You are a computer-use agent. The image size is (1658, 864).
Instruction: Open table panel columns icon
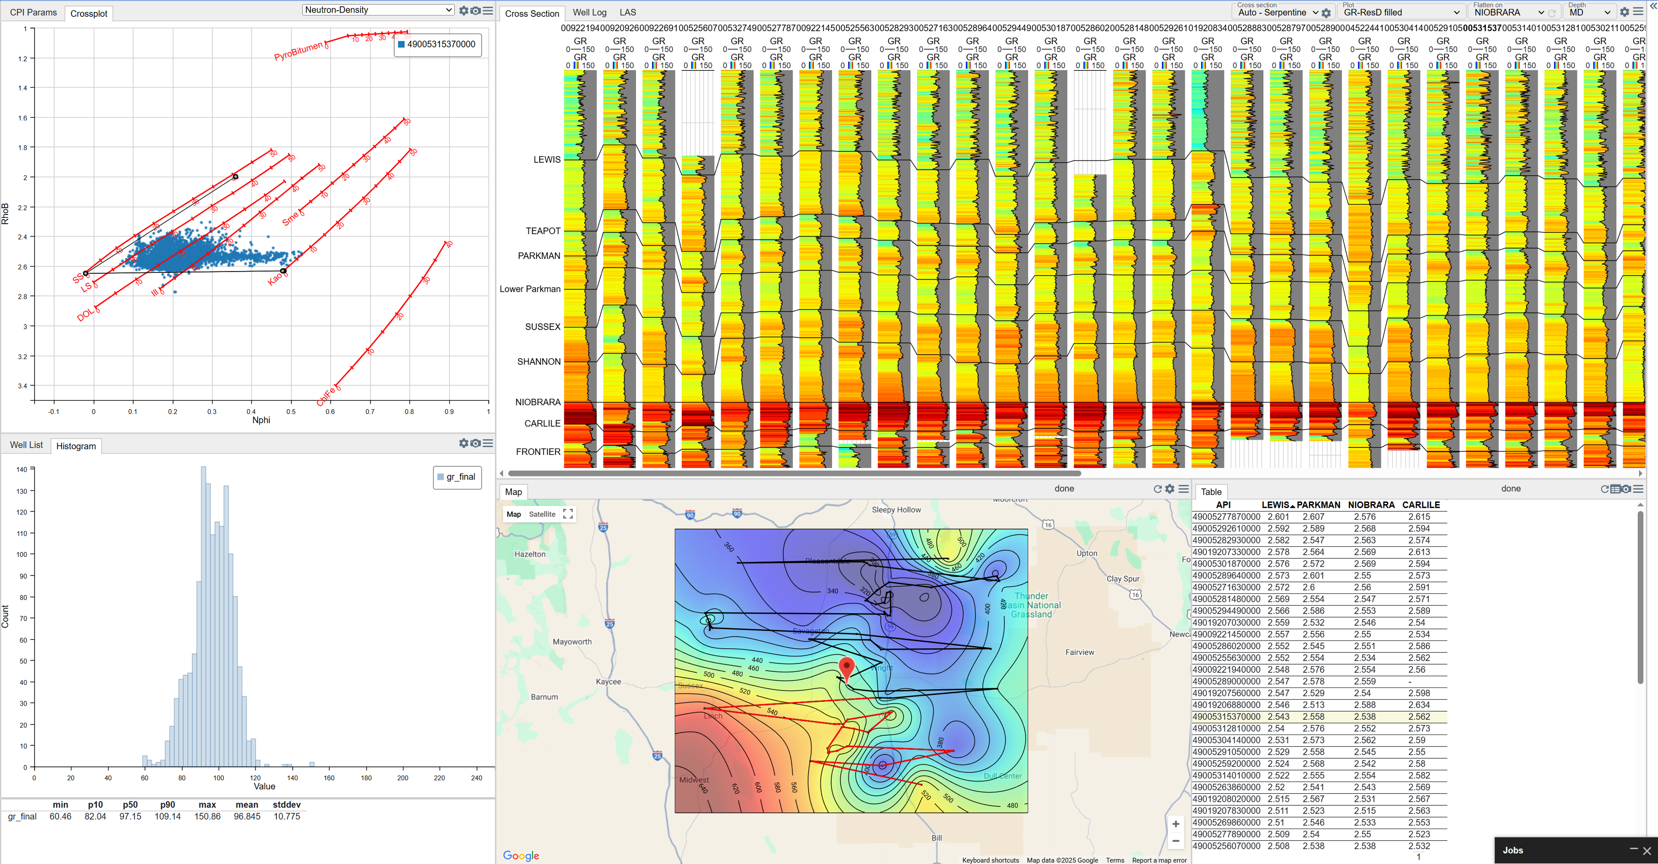pos(1615,489)
